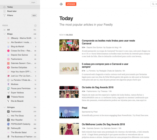Click the Ale Garattoni feed favicon
157x140 pixels.
[x=8, y=42]
